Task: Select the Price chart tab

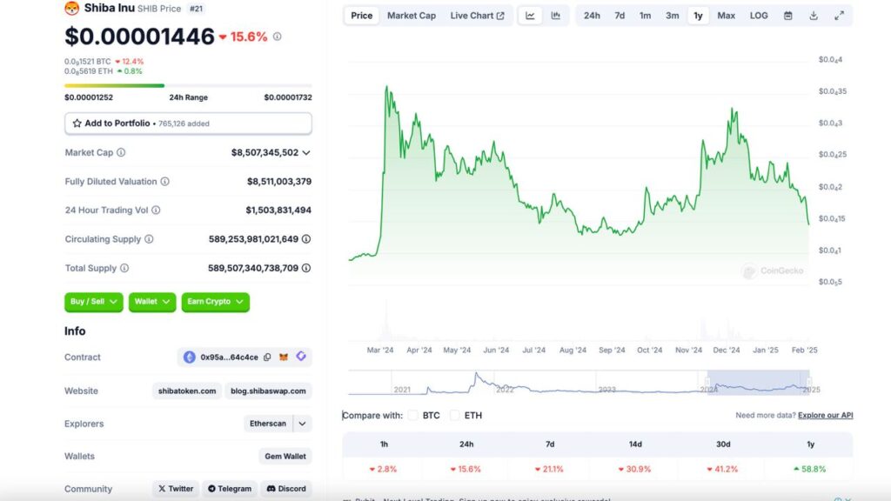Action: pyautogui.click(x=361, y=16)
